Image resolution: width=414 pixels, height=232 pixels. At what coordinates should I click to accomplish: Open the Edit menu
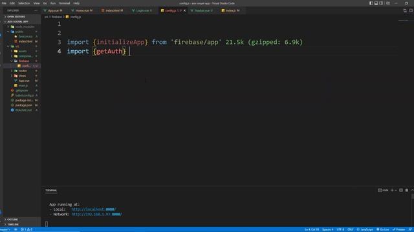[12, 3]
